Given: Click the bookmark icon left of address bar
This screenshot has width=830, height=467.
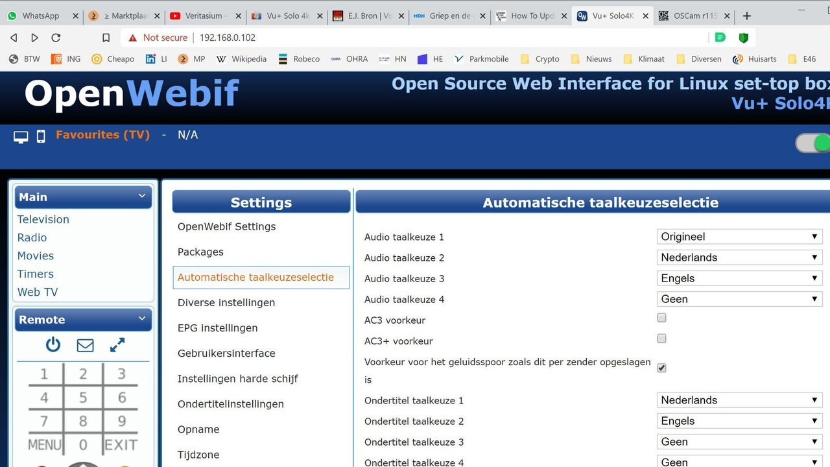Looking at the screenshot, I should [106, 38].
